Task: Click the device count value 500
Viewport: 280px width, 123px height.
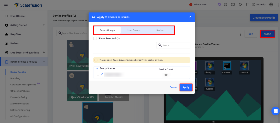Action: point(166,75)
